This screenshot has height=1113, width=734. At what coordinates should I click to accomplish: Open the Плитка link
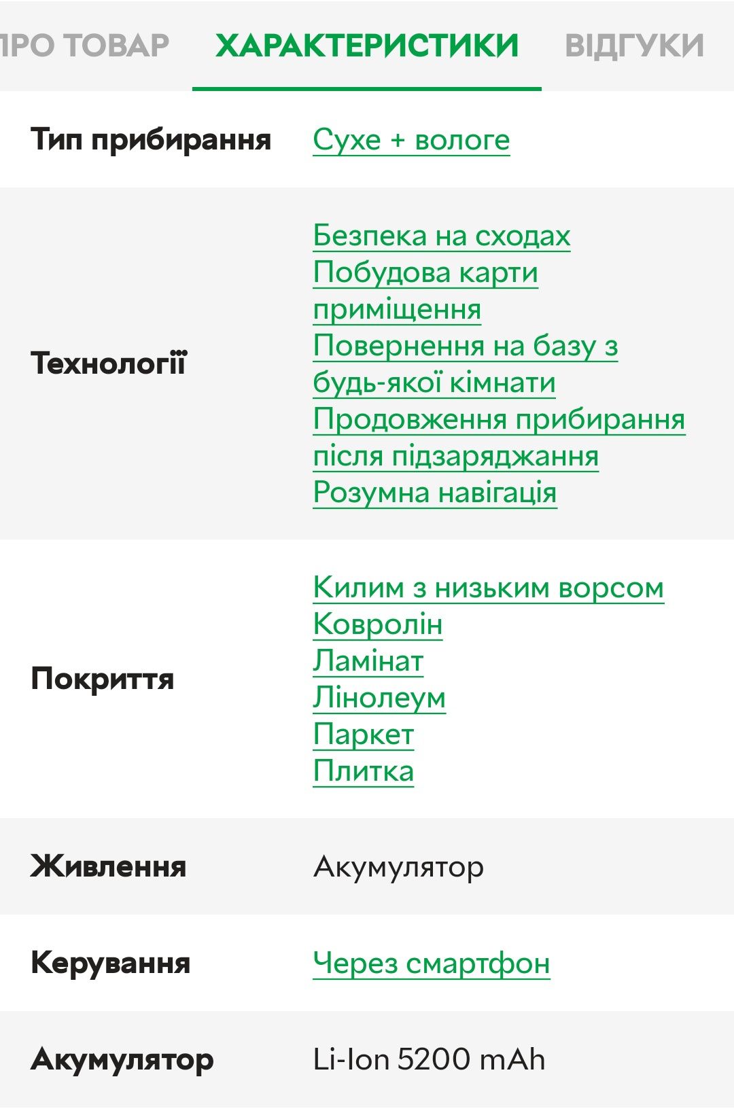pyautogui.click(x=364, y=771)
